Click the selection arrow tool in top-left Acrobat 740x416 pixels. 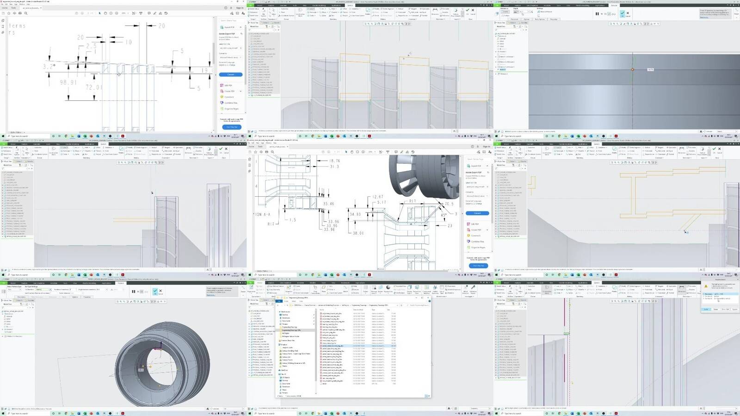99,13
